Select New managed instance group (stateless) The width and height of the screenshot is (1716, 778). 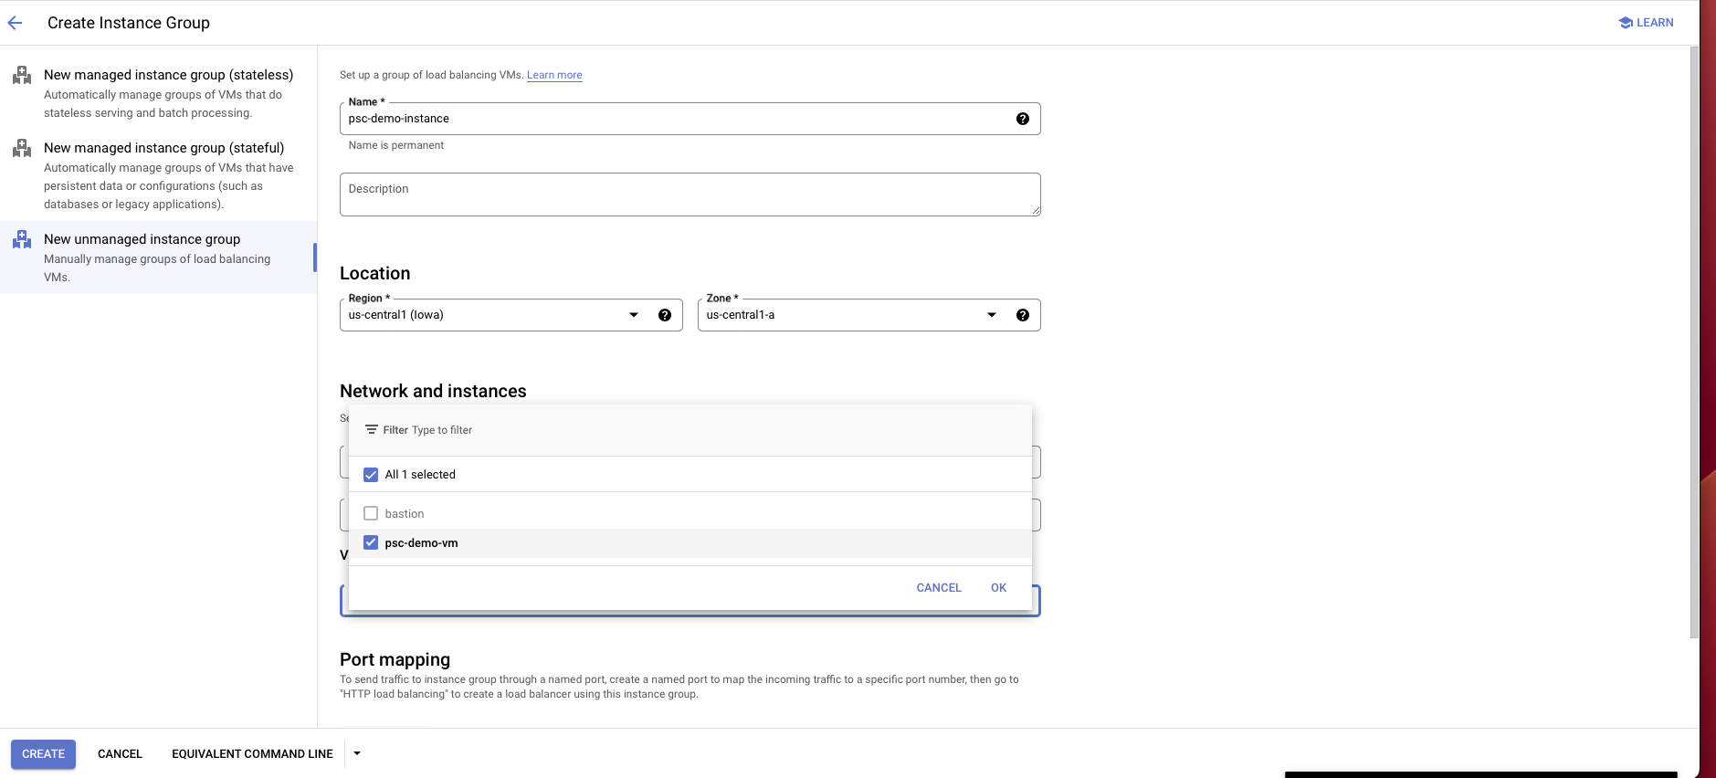(x=168, y=75)
